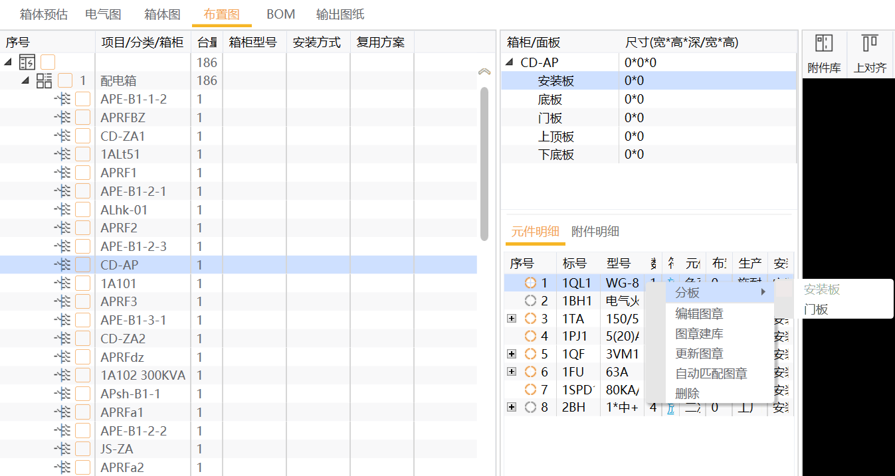Image resolution: width=895 pixels, height=476 pixels.
Task: Click the orange status circle of 1BH1
Action: 530,301
